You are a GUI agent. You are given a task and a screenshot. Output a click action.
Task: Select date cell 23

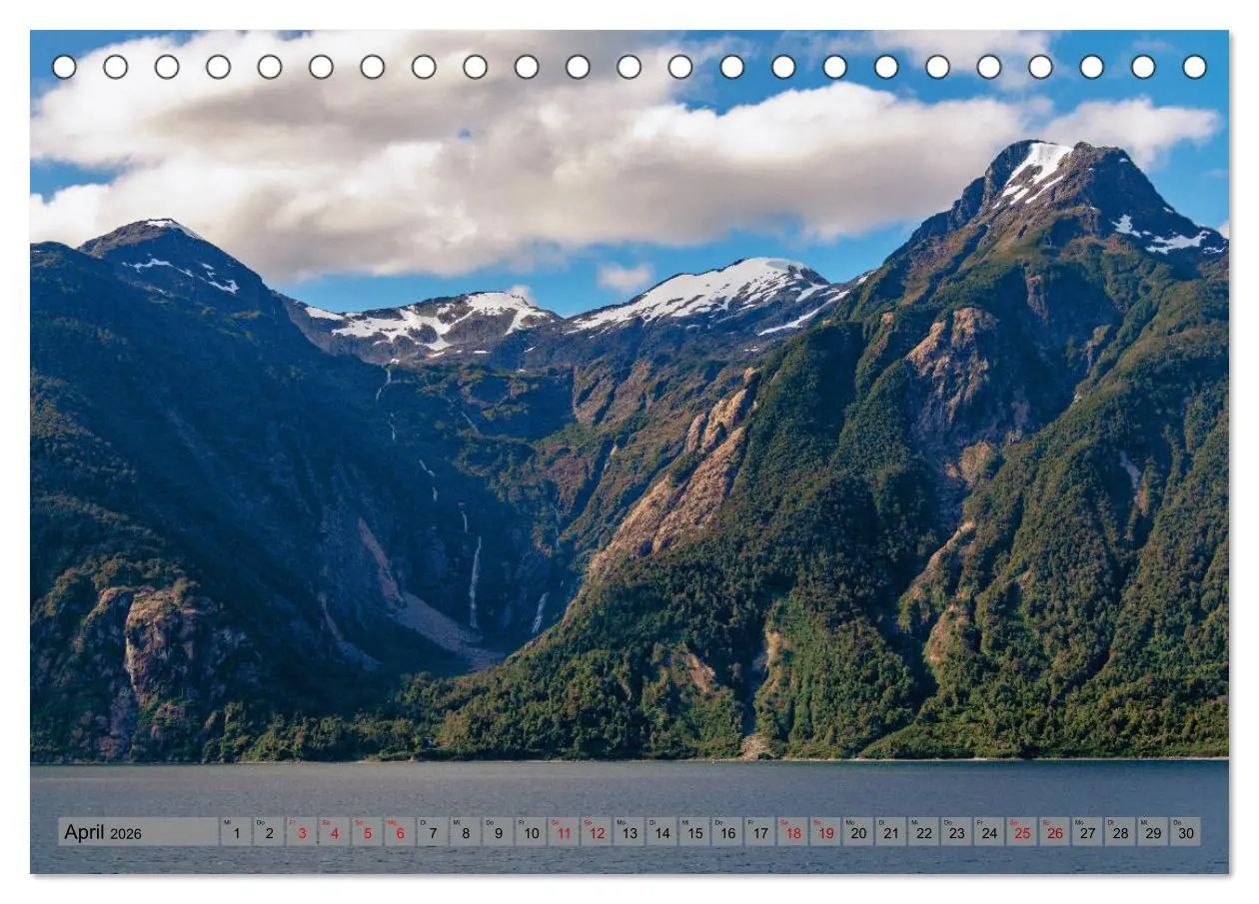[956, 831]
